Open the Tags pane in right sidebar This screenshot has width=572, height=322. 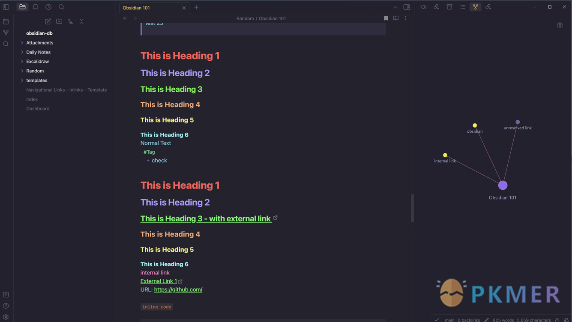click(x=423, y=7)
